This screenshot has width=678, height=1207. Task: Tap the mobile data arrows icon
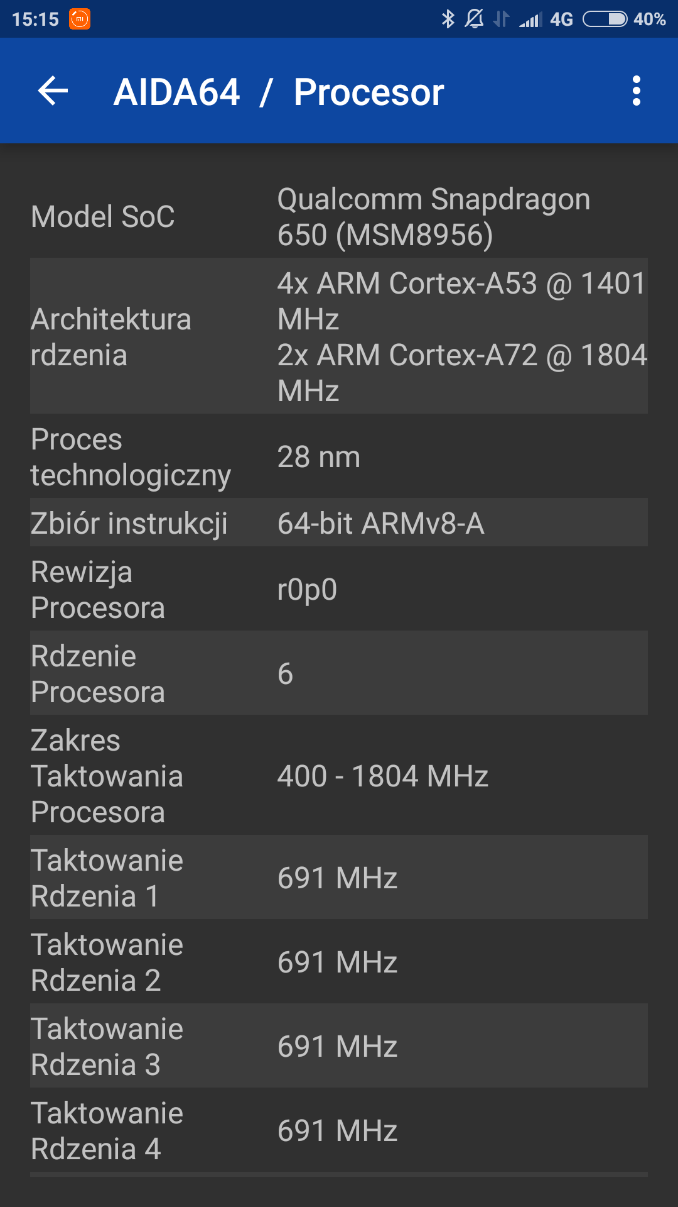click(501, 19)
